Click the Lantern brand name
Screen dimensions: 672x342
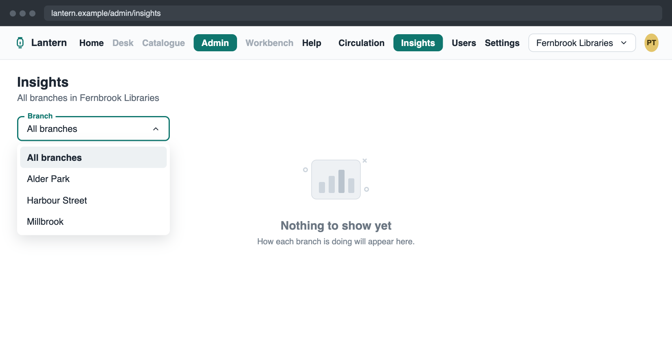(49, 43)
